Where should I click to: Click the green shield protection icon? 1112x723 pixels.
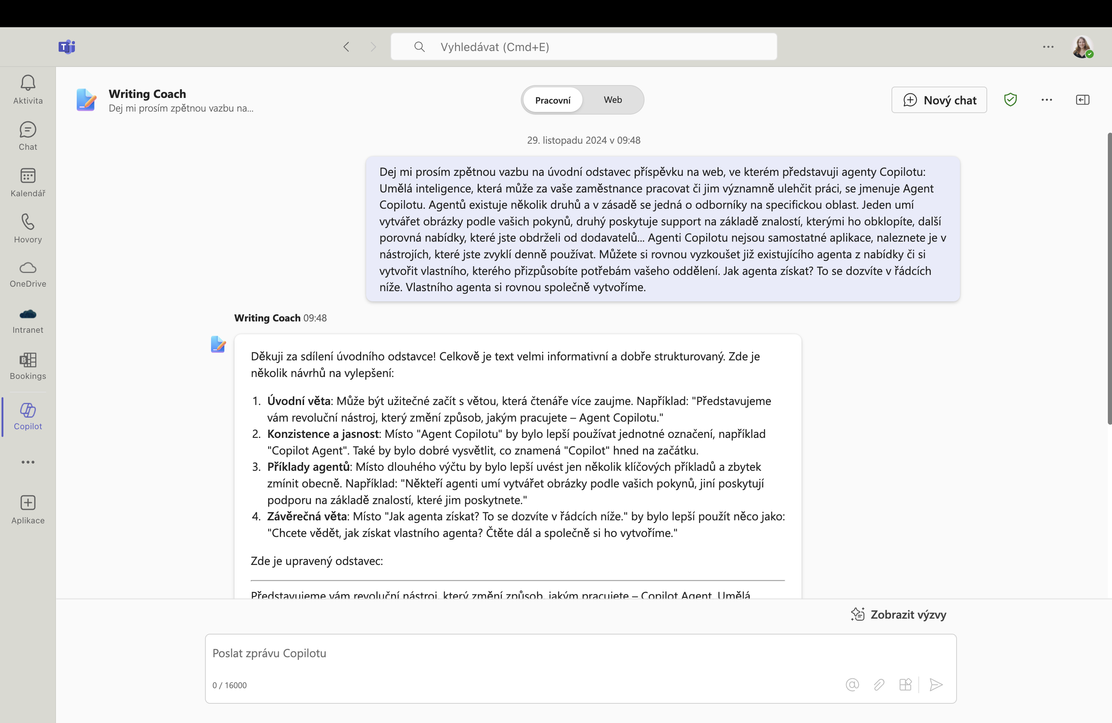tap(1010, 99)
